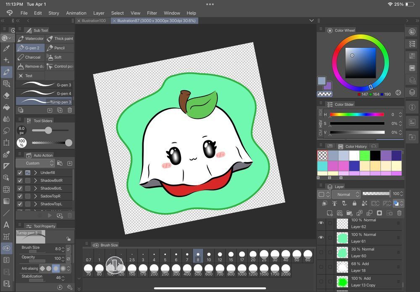Select the Lasso selection tool
This screenshot has width=420, height=292.
6,131
